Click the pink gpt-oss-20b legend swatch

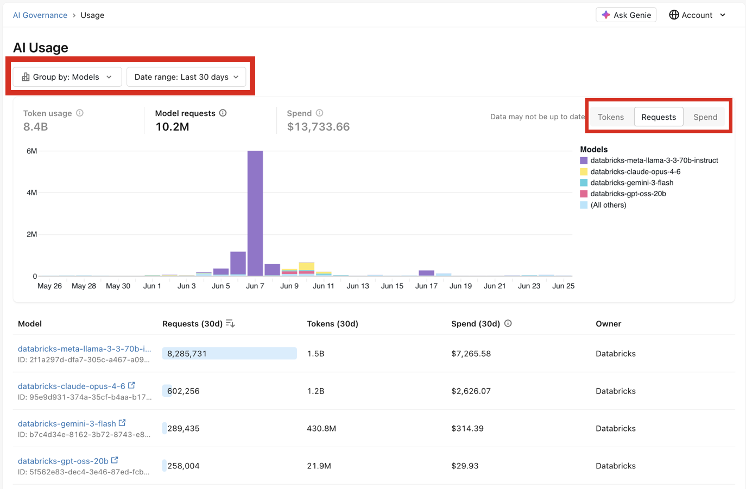tap(584, 194)
